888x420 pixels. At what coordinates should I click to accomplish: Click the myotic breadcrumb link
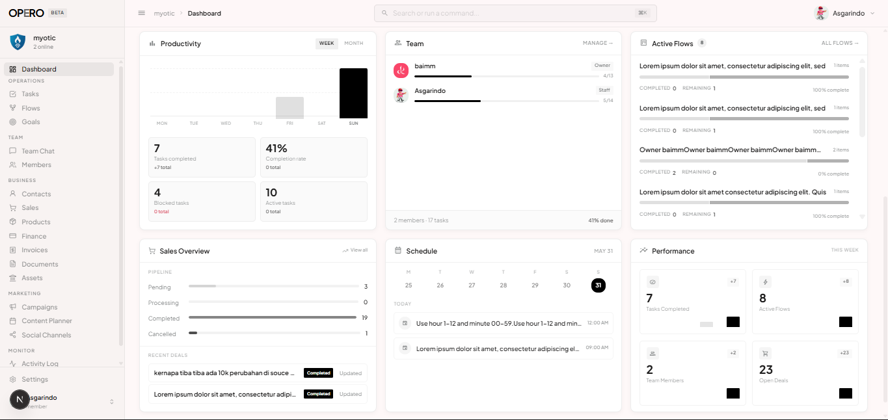(164, 13)
